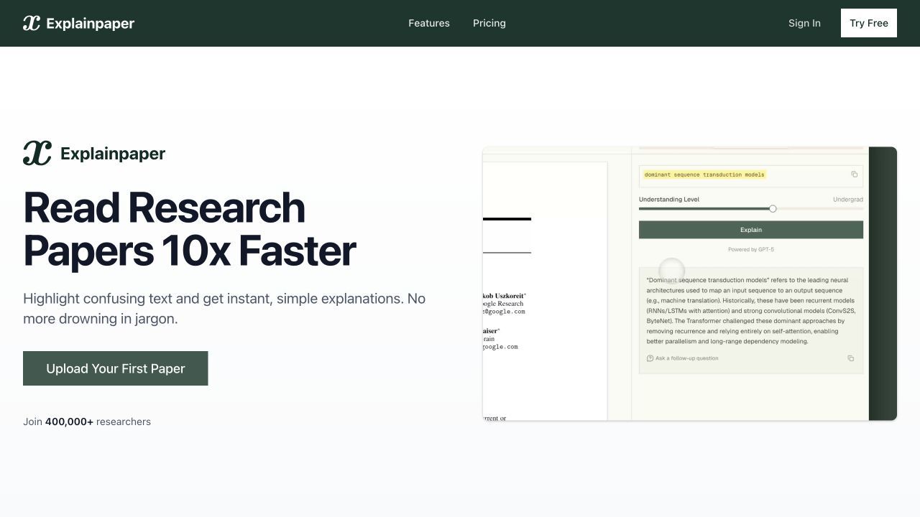Image resolution: width=920 pixels, height=517 pixels.
Task: Click the large Explainpaper logo icon in hero
Action: click(x=37, y=153)
